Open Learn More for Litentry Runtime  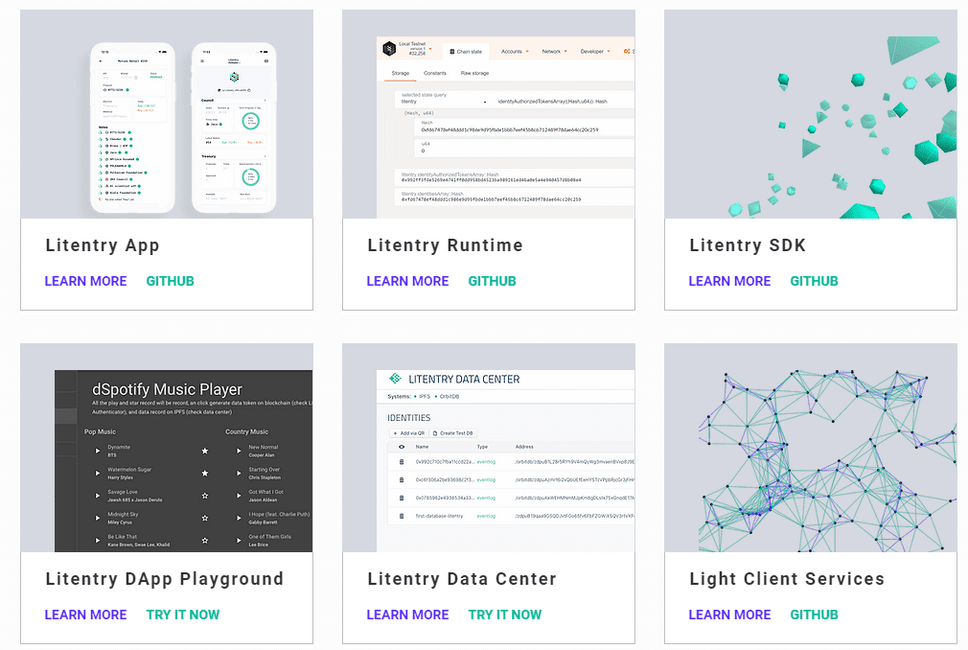point(407,281)
